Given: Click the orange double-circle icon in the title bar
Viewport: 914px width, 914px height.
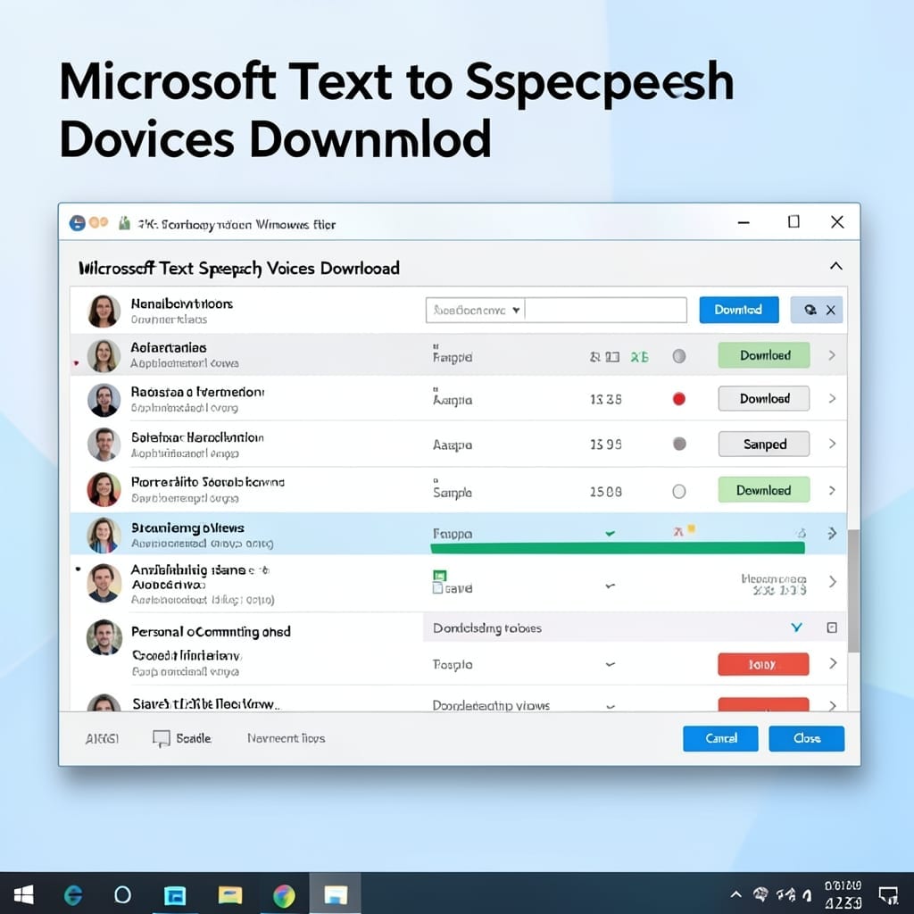Looking at the screenshot, I should (x=98, y=222).
